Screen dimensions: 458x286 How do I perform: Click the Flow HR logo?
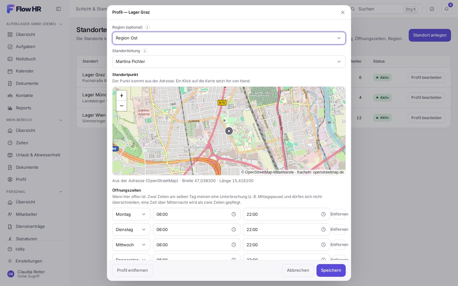tap(24, 9)
